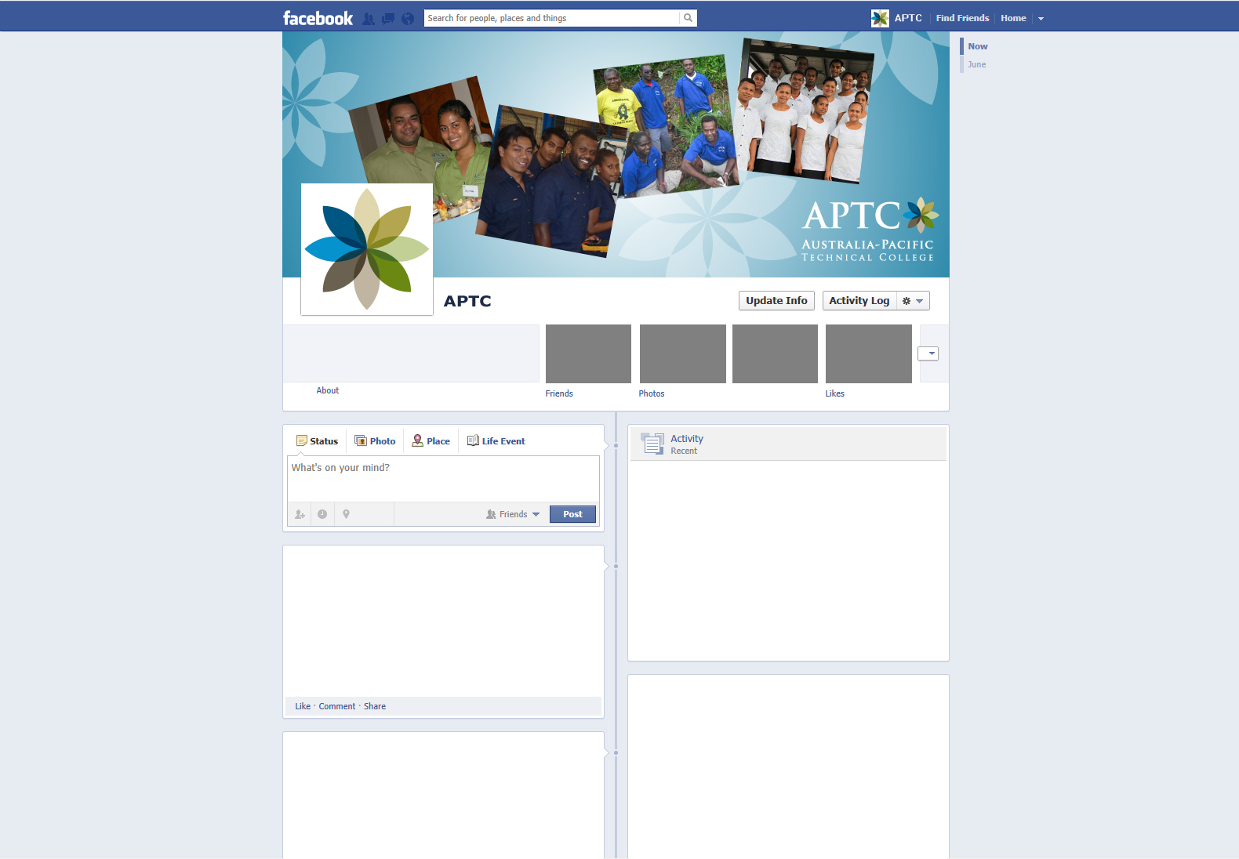Open the Find Friends link
The image size is (1239, 859).
(x=962, y=18)
